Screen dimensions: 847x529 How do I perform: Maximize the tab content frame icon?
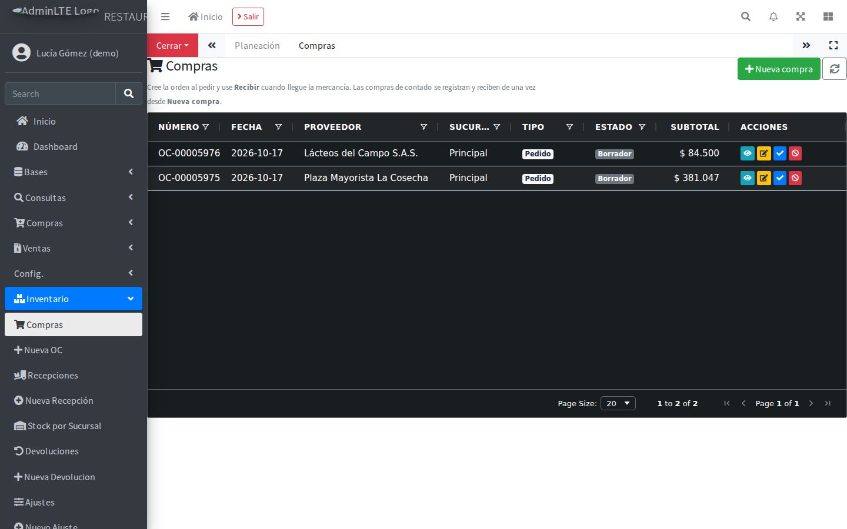coord(833,45)
